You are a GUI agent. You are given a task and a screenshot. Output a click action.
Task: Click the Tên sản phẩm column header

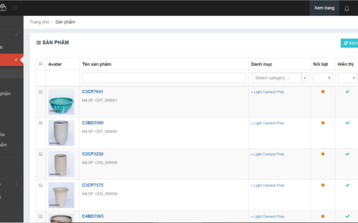pos(97,64)
